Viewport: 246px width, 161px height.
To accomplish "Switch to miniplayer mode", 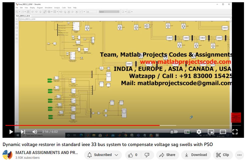I will pos(211,132).
